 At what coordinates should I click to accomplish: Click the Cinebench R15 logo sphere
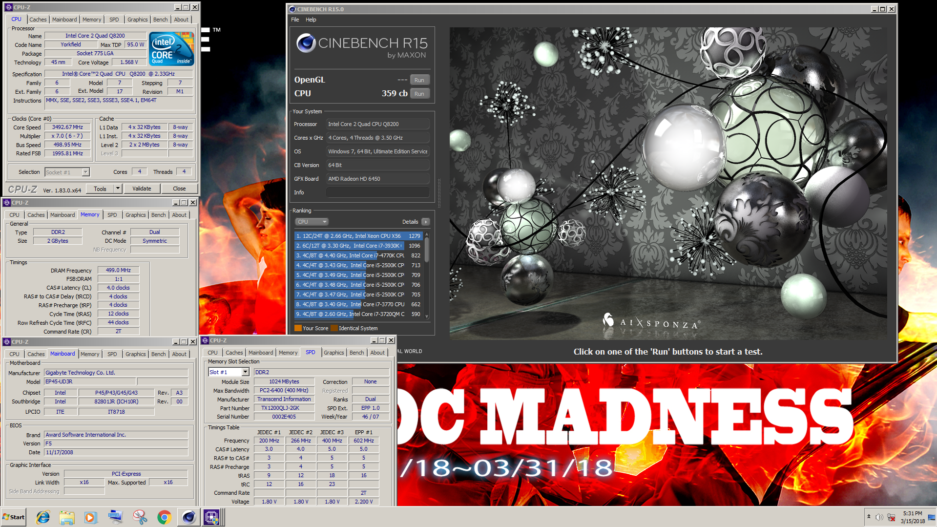pos(306,43)
